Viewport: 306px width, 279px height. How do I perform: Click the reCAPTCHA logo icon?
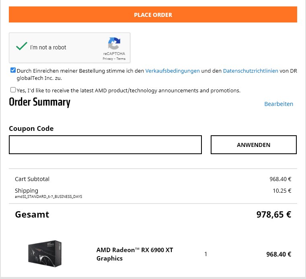coord(114,44)
